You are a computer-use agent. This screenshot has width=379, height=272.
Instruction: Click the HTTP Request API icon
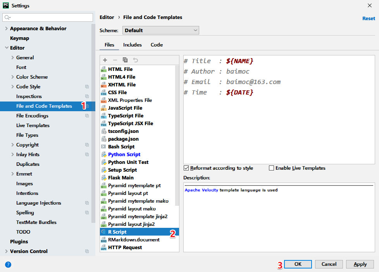point(103,247)
